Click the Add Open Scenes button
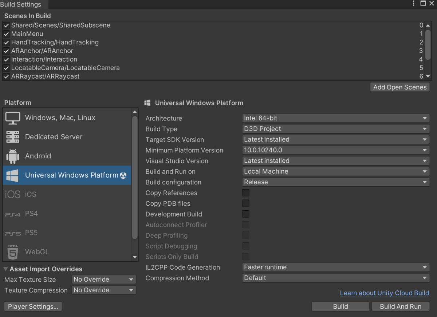This screenshot has width=437, height=317. [400, 87]
